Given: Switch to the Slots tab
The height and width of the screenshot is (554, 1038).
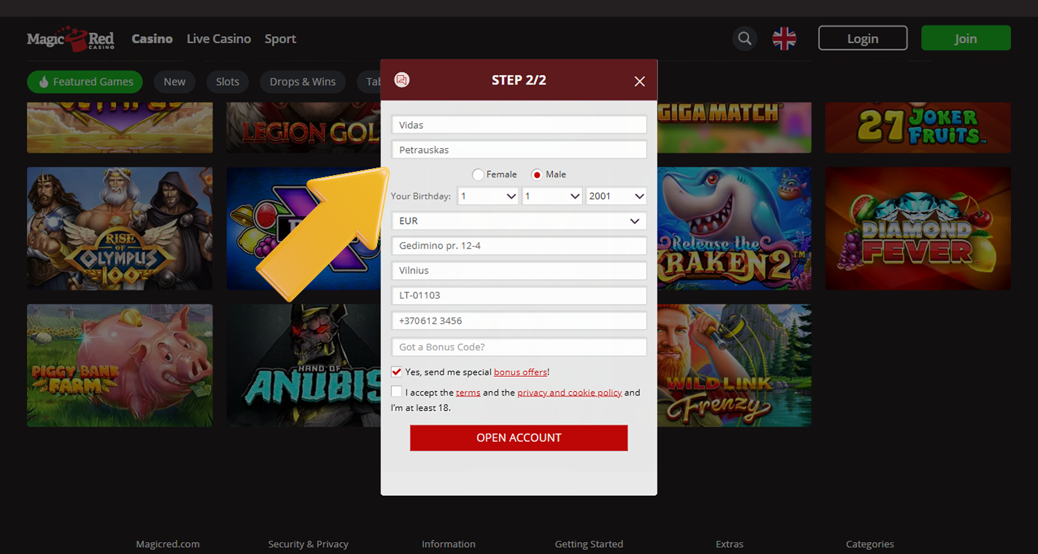Looking at the screenshot, I should [x=228, y=82].
